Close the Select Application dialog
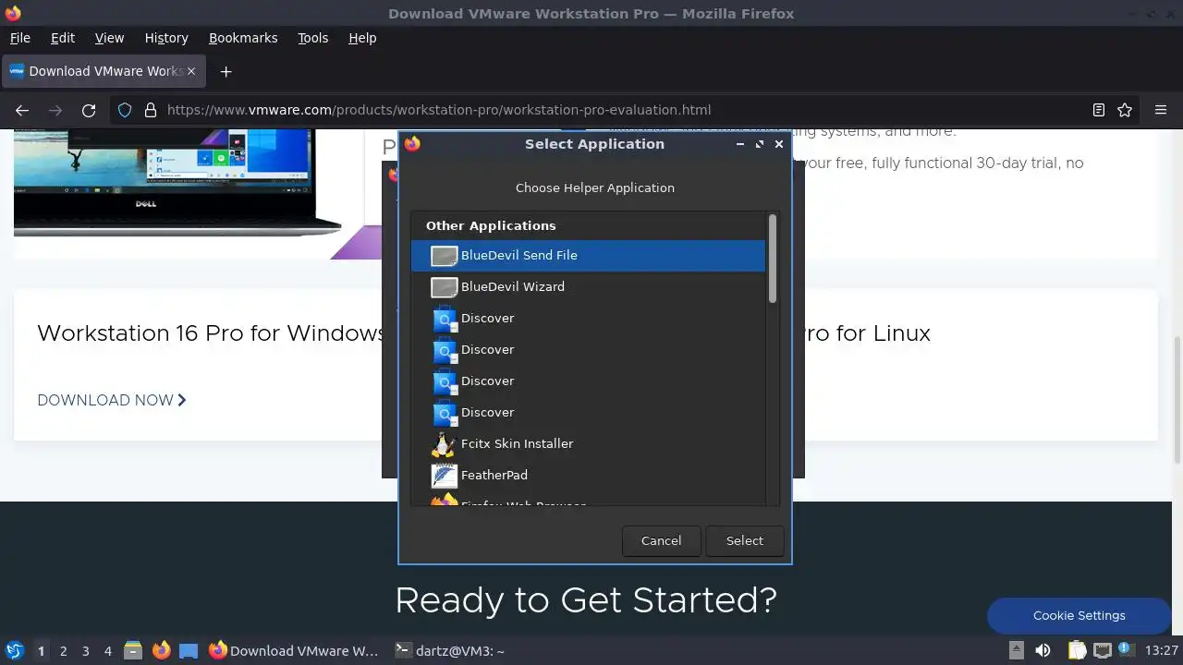Viewport: 1183px width, 665px height. click(x=779, y=144)
